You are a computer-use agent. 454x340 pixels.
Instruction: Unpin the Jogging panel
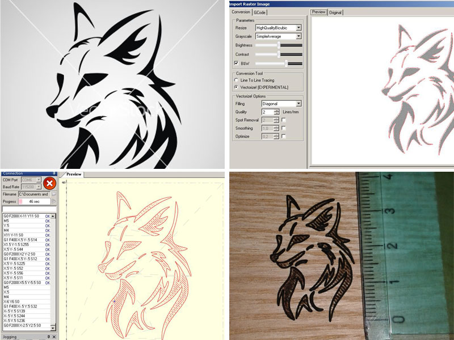coord(49,337)
